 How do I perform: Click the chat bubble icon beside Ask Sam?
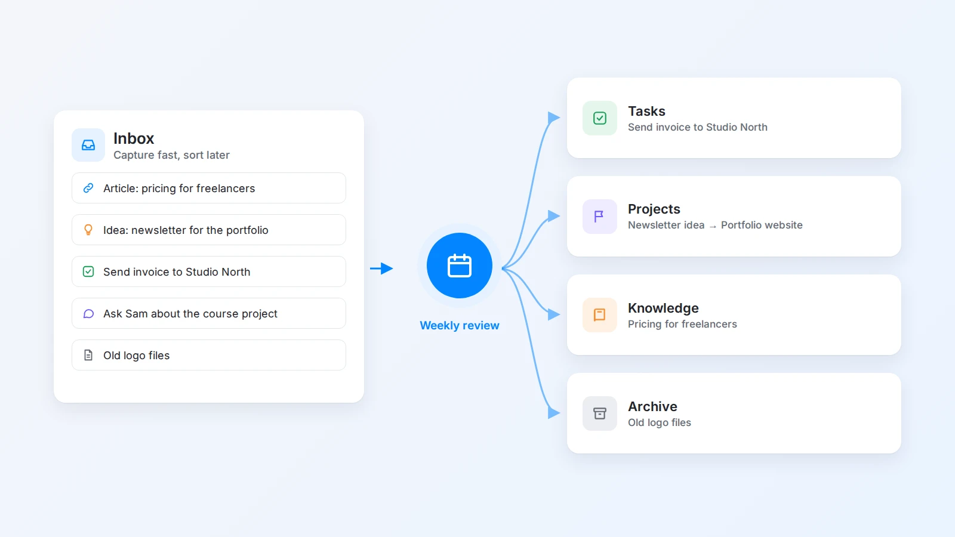[x=88, y=313]
